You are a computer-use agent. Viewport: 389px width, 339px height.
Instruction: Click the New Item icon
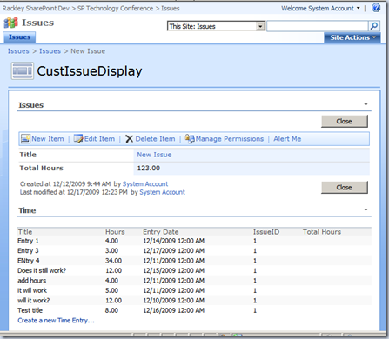(x=25, y=139)
